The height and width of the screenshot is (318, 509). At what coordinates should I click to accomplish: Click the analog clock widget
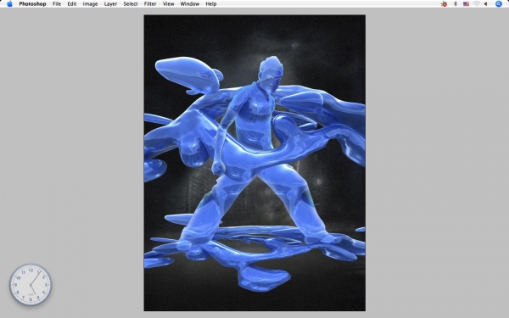(x=31, y=285)
